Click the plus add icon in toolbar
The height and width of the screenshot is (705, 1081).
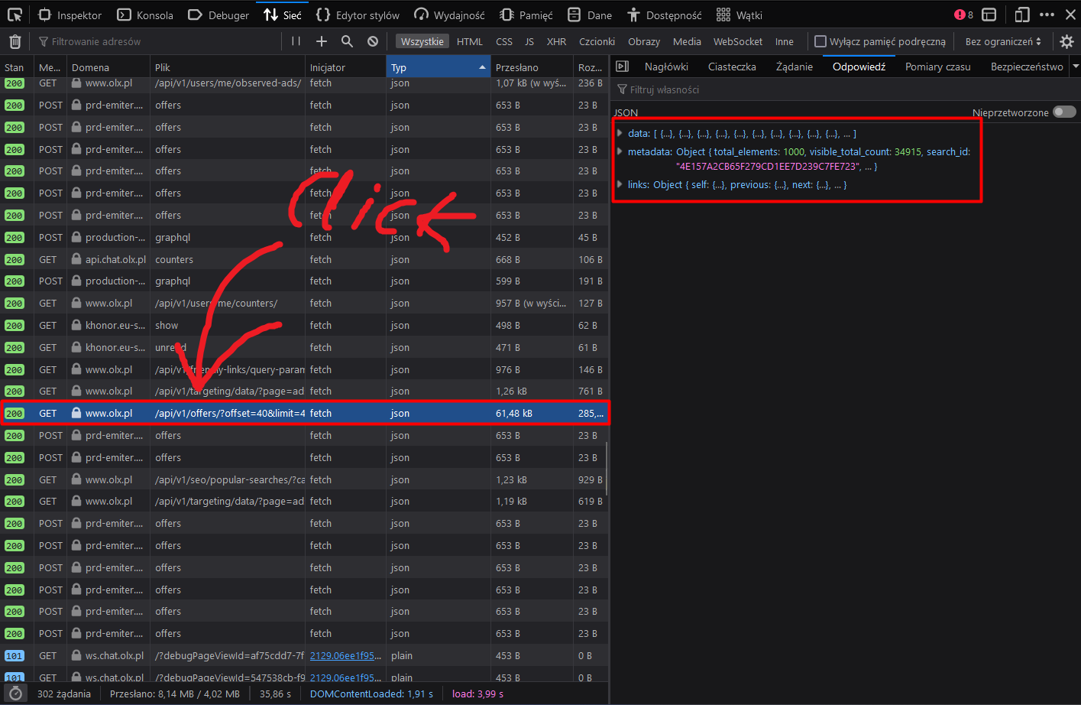(x=322, y=41)
